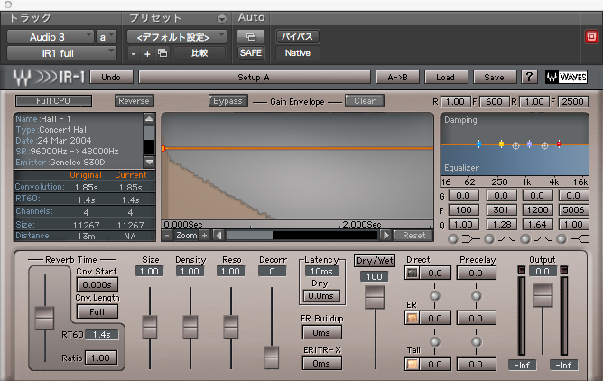Open the automation window icon under Auto
Image resolution: width=603 pixels, height=381 pixels.
tap(251, 37)
